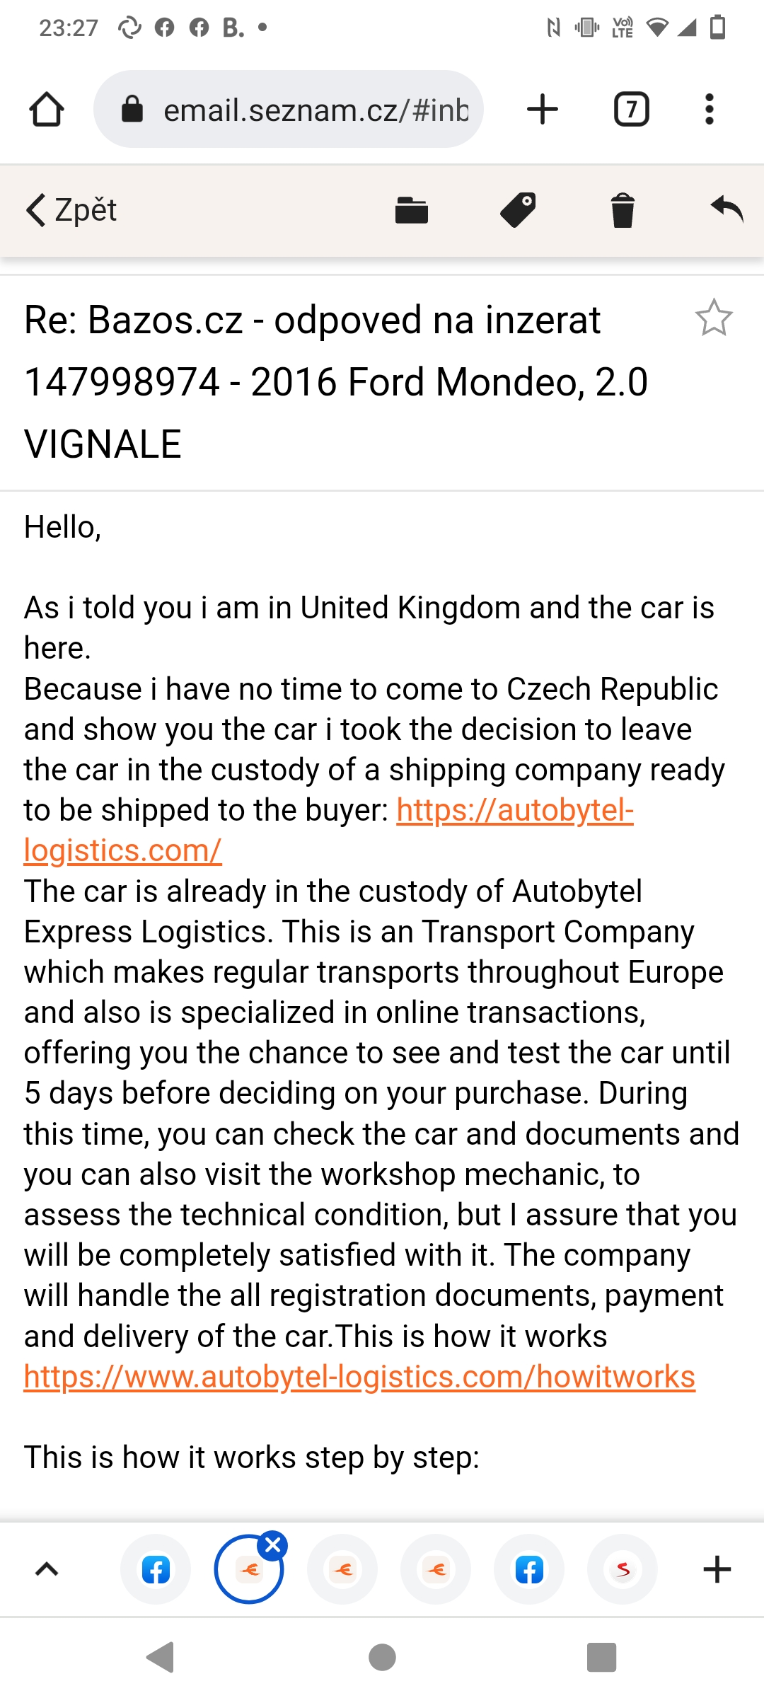Delete the email with trash icon

(x=623, y=210)
